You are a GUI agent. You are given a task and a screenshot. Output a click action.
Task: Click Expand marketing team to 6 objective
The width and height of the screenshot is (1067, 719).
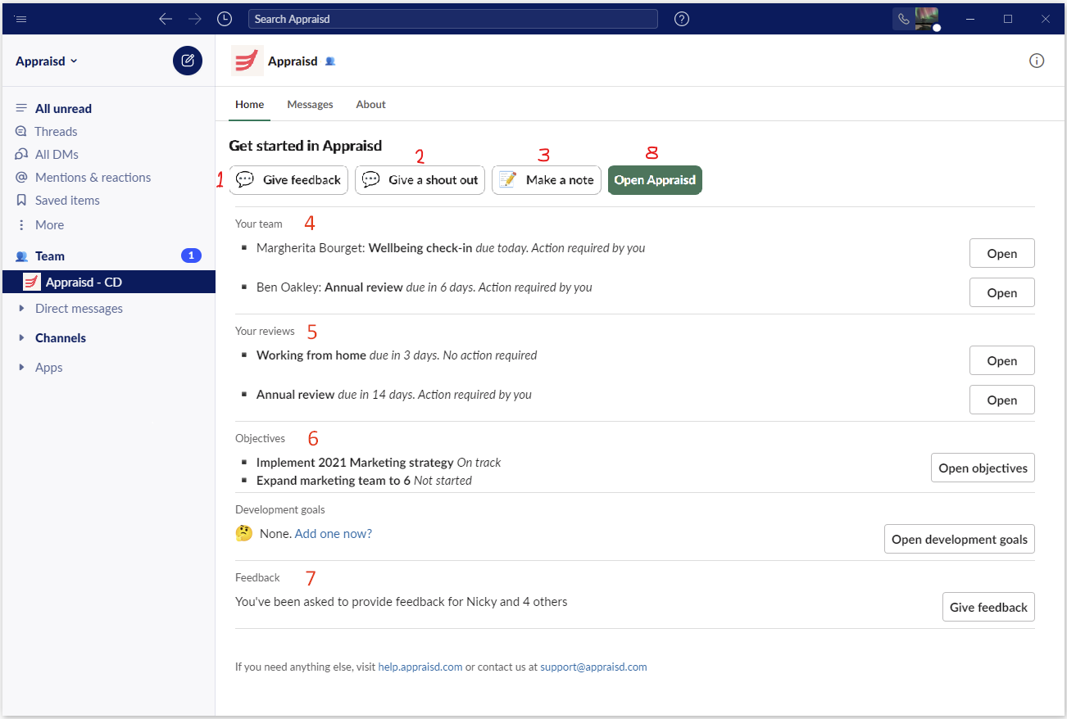click(x=334, y=481)
